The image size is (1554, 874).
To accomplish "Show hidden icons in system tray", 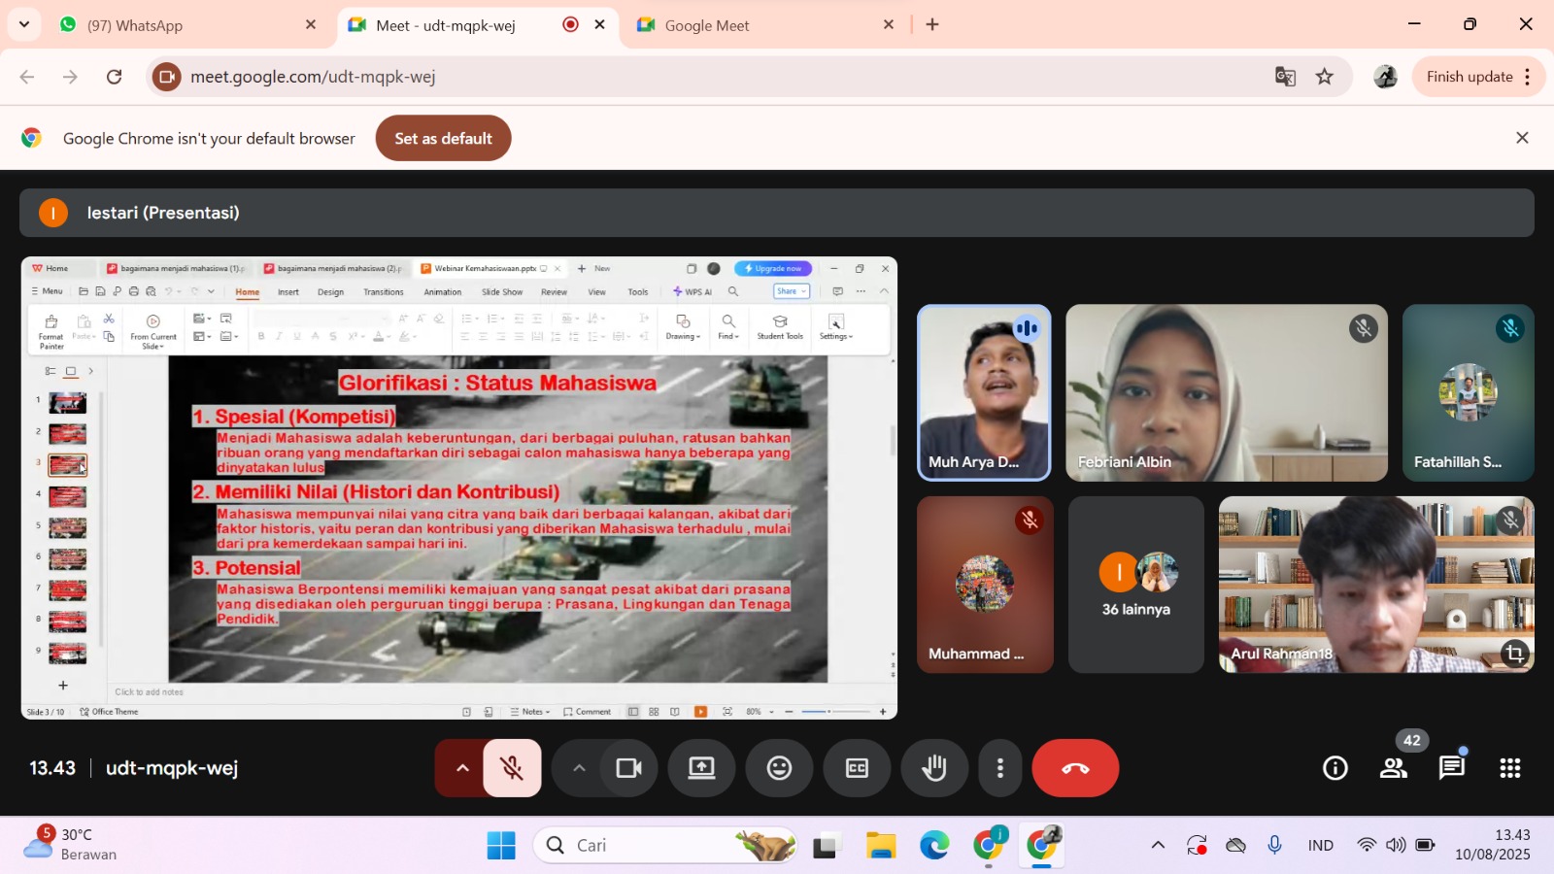I will pos(1158,845).
